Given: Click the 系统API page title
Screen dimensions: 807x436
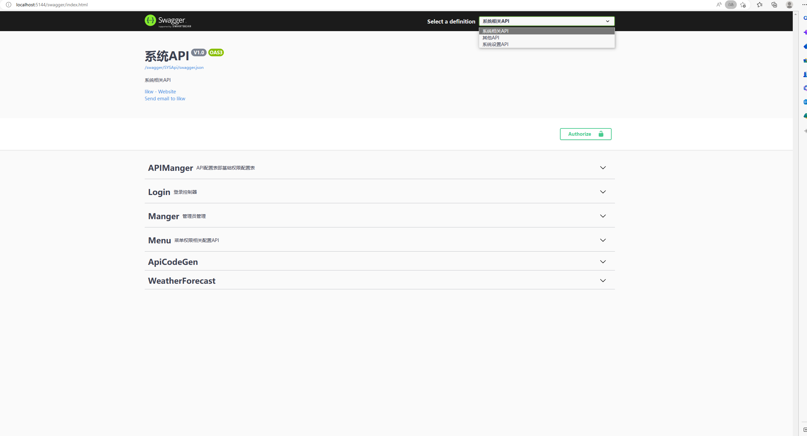Looking at the screenshot, I should click(x=167, y=56).
